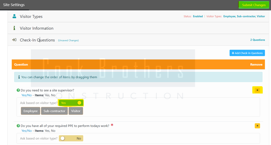Collapse the Check-In Questions section
This screenshot has width=271, height=145.
pos(138,40)
